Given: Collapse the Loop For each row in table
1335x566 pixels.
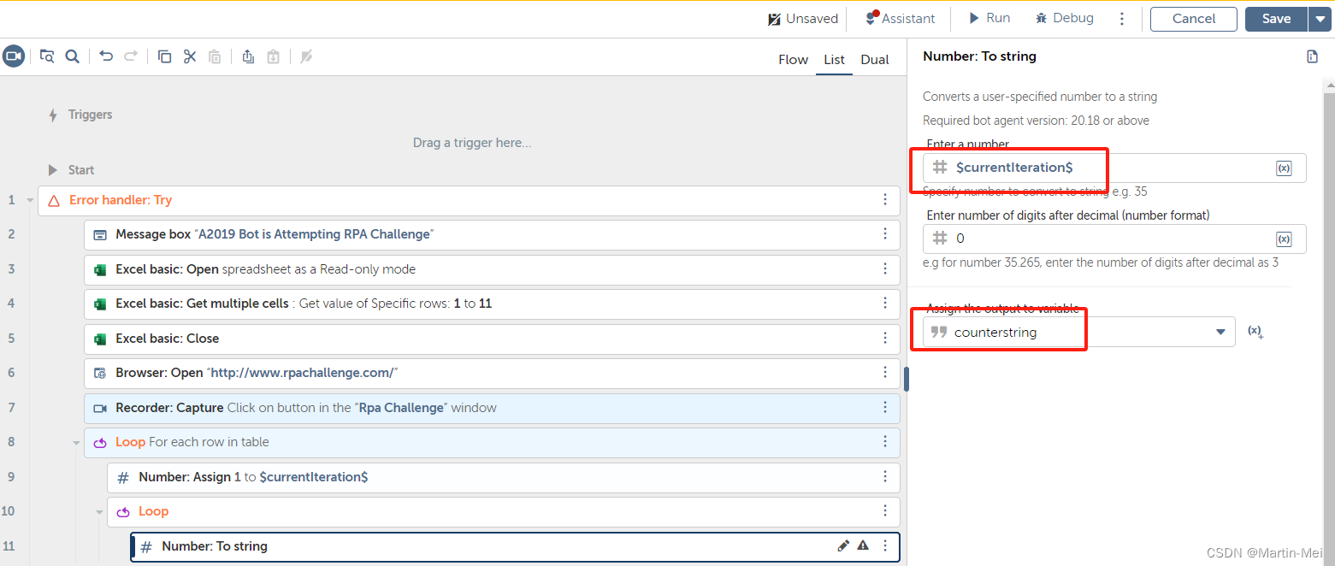Looking at the screenshot, I should (77, 443).
